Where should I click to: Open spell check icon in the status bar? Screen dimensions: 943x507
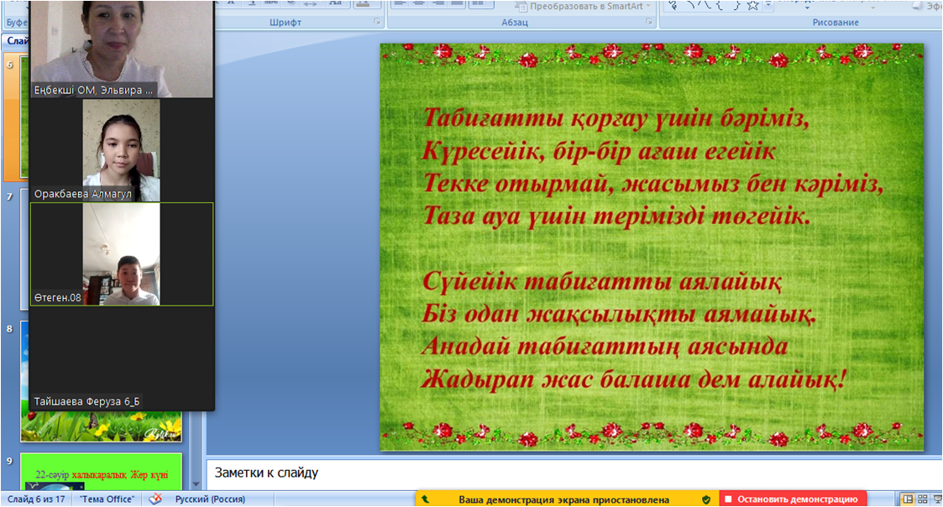155,499
